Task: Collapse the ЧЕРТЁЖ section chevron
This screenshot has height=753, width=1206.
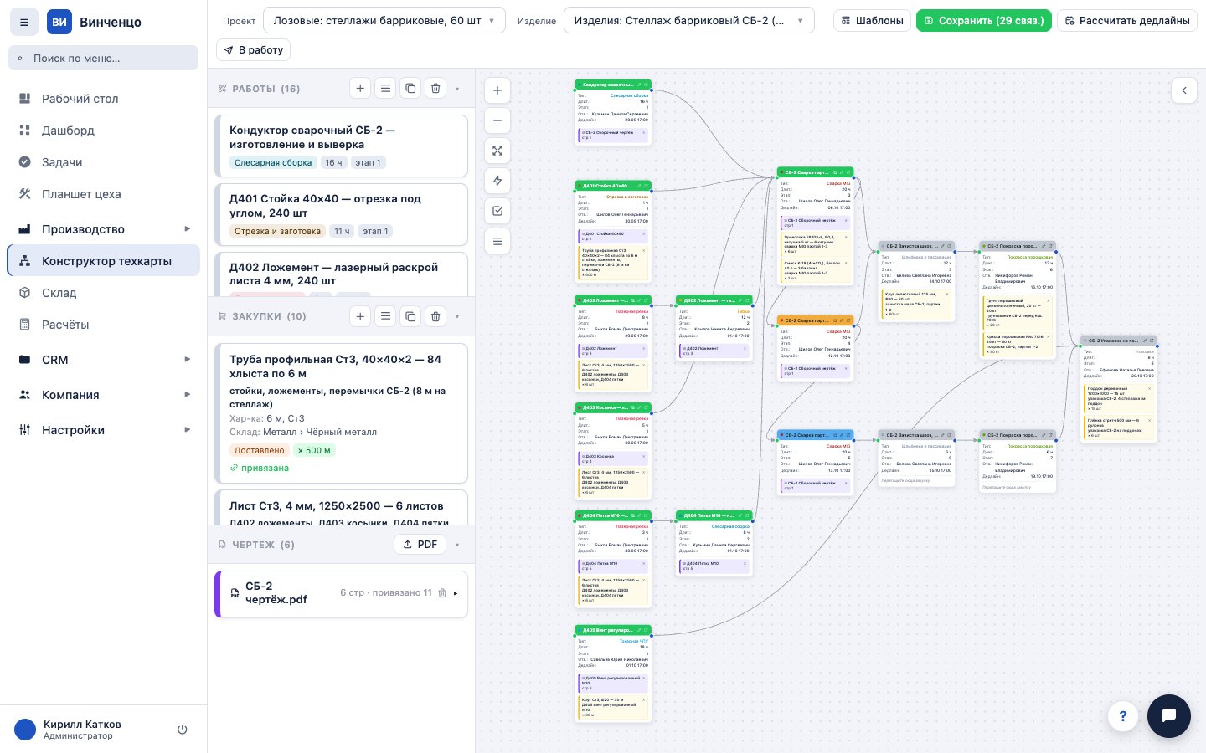Action: pos(457,545)
